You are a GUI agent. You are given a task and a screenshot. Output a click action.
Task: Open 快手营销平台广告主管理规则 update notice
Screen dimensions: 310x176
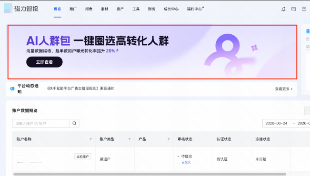(x=80, y=88)
